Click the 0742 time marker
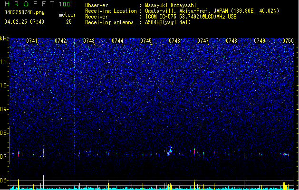The image size is (299, 190). 60,41
